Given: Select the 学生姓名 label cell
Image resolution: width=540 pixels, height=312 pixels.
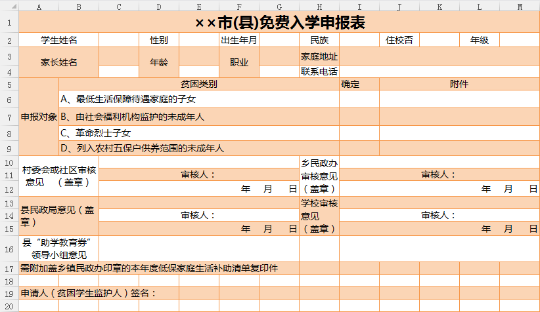Looking at the screenshot, I should pyautogui.click(x=59, y=40).
